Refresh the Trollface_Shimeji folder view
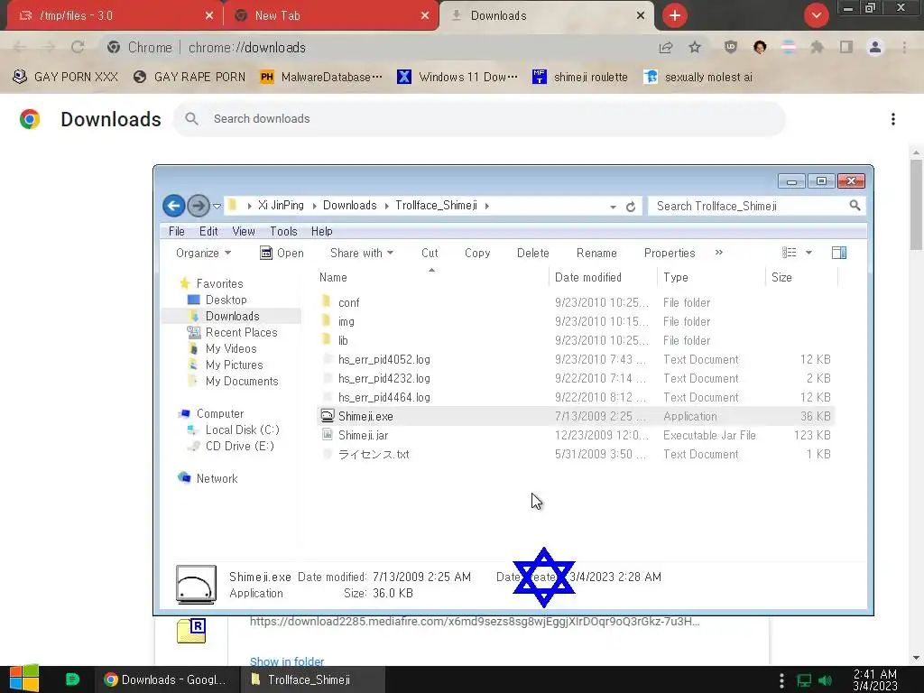 click(631, 207)
